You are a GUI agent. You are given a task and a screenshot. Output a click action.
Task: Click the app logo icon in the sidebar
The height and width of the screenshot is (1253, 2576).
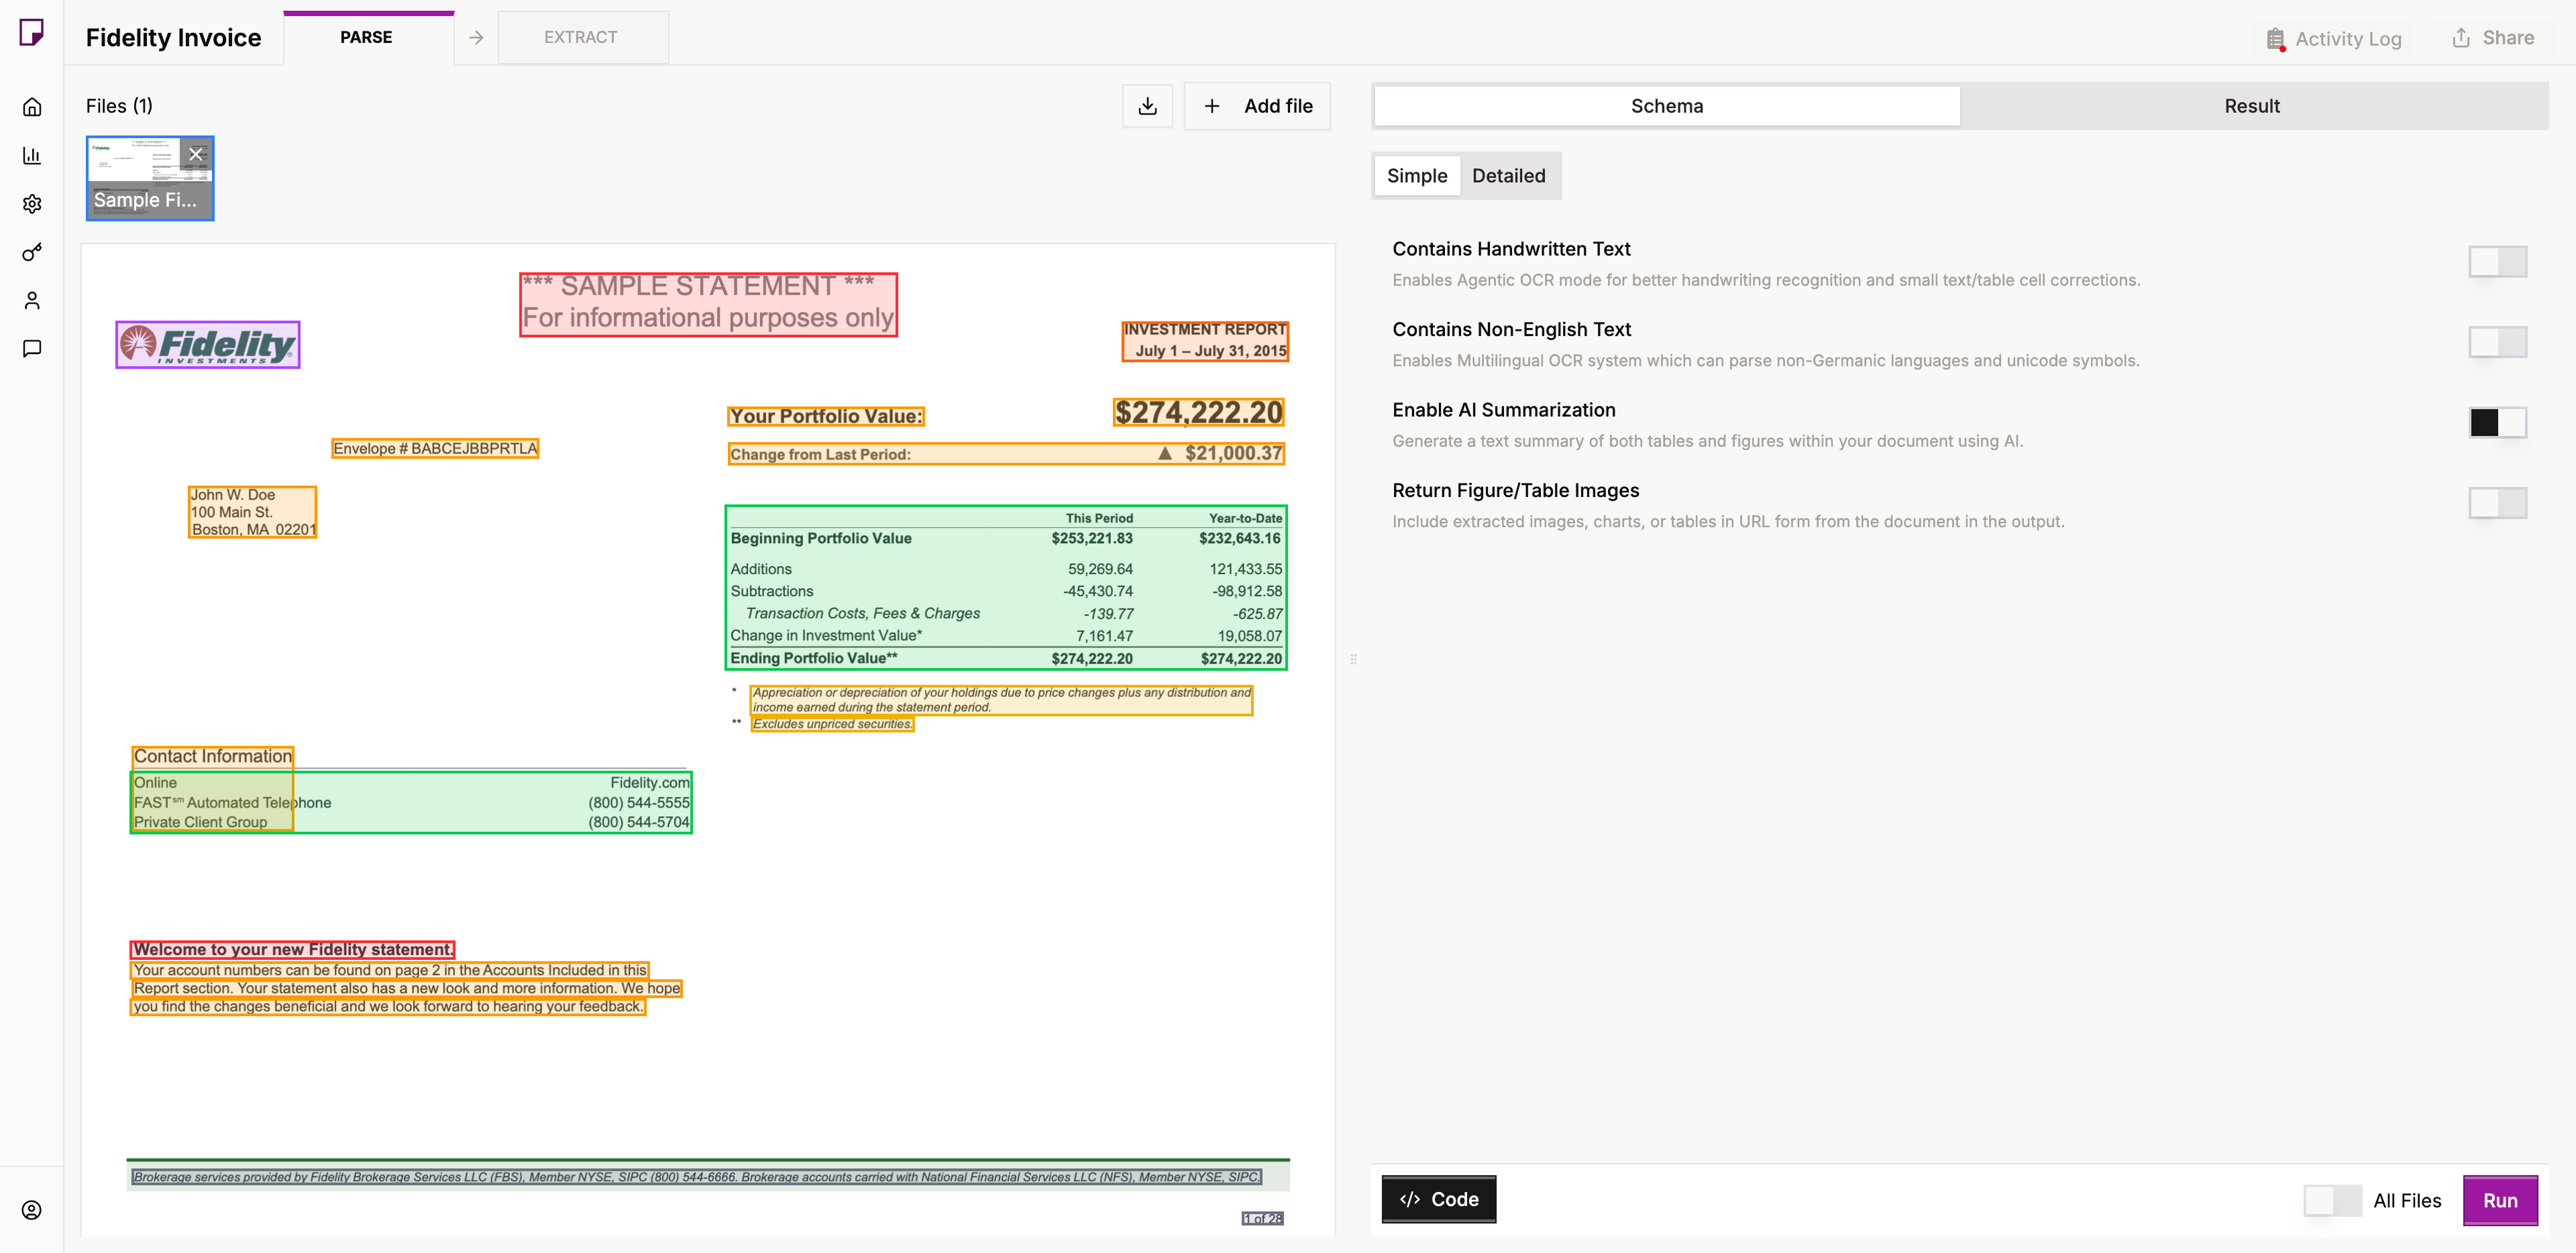point(32,33)
